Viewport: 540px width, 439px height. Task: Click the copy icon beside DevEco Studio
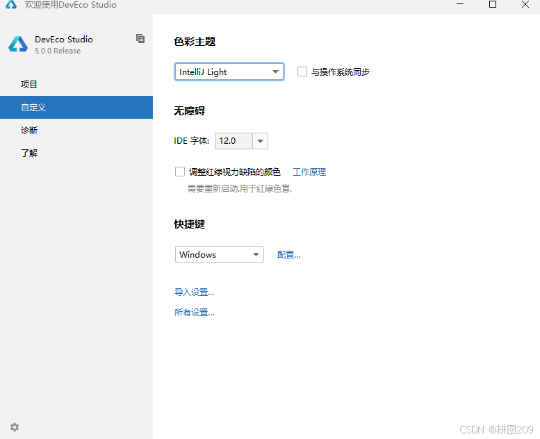click(x=140, y=39)
